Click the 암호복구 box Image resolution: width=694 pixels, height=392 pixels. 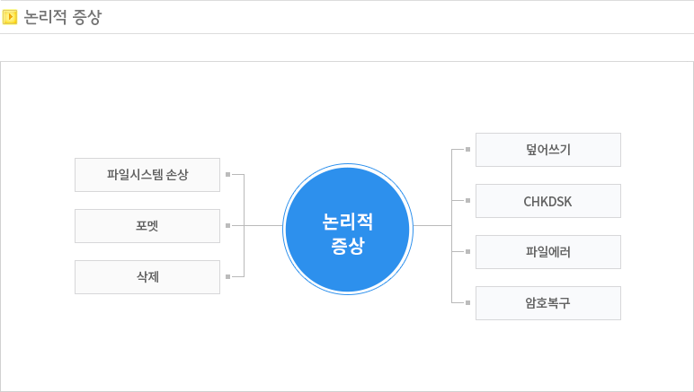547,303
